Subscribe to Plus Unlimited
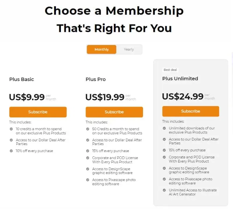This screenshot has width=233, height=209. click(x=190, y=111)
